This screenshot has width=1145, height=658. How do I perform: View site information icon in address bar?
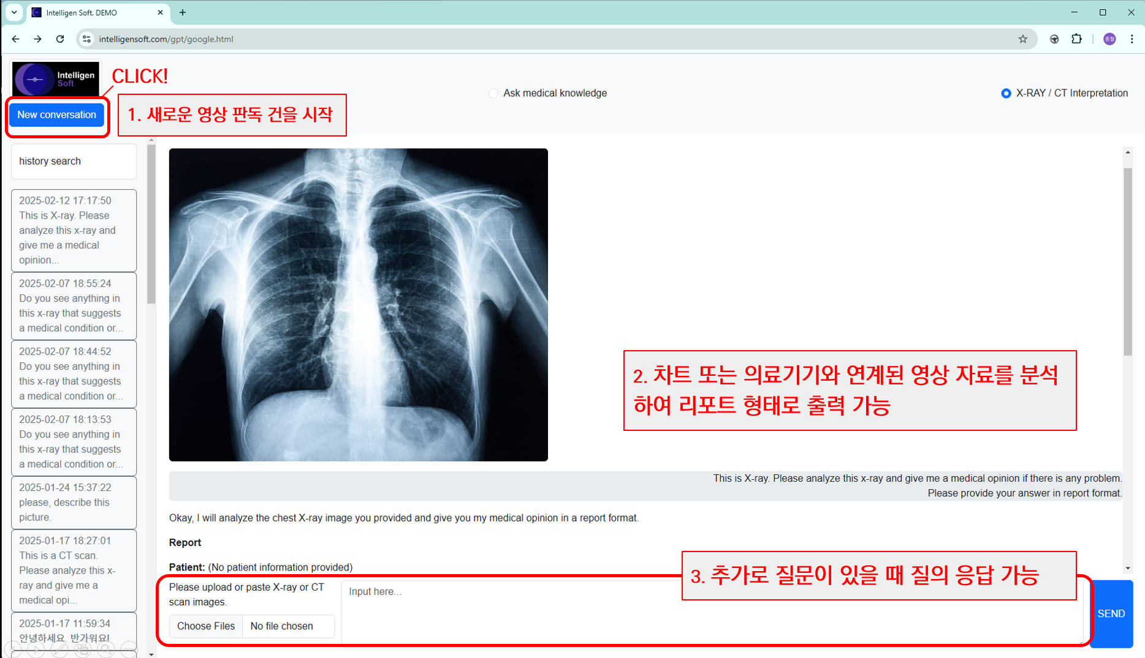click(x=87, y=39)
